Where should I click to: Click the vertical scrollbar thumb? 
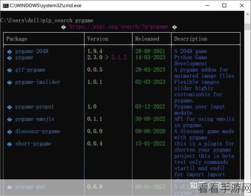[248, 27]
